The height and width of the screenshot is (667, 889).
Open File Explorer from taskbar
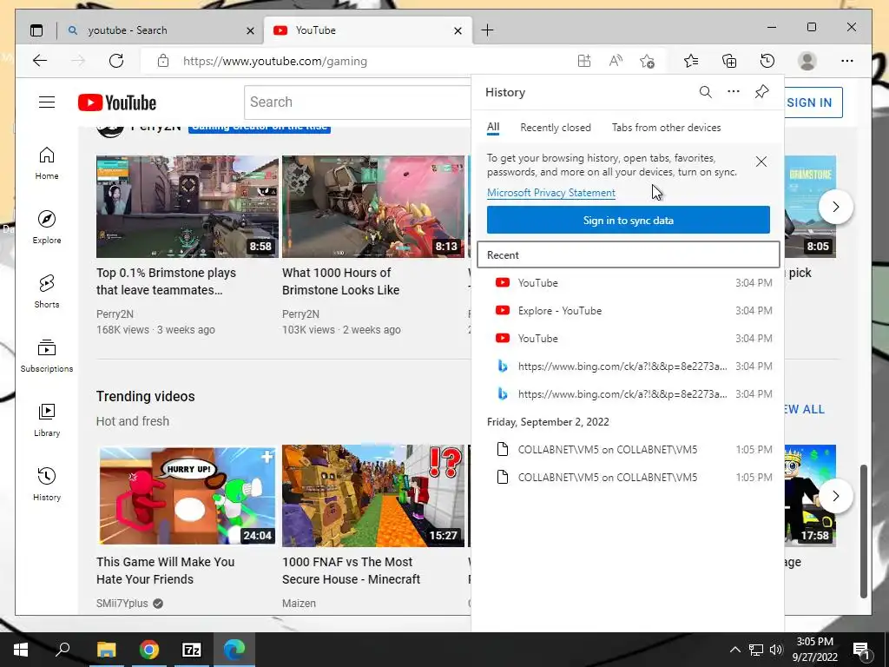tap(106, 650)
